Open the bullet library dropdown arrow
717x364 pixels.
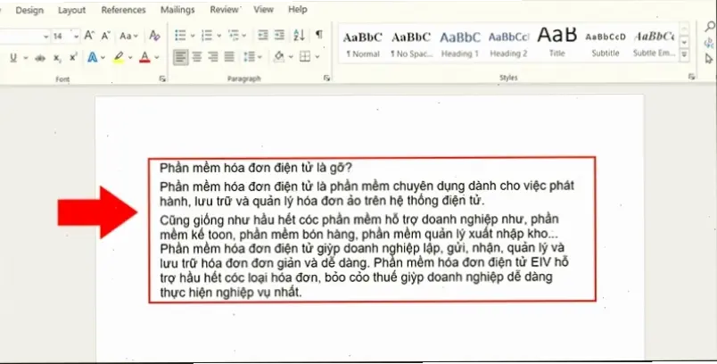point(192,35)
